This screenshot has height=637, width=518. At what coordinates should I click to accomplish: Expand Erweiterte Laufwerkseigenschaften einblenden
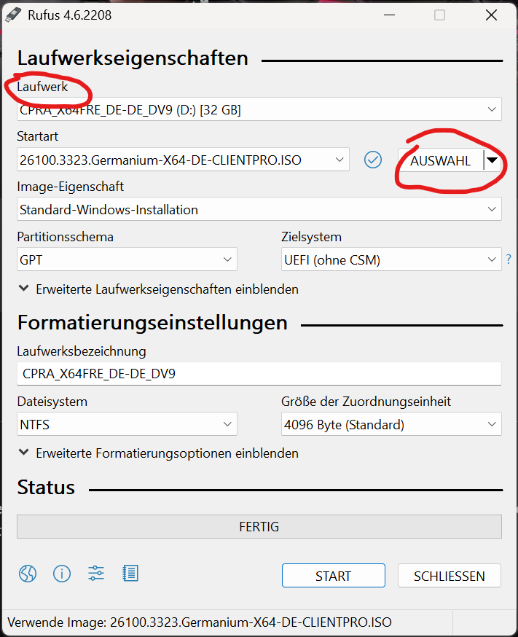click(159, 289)
